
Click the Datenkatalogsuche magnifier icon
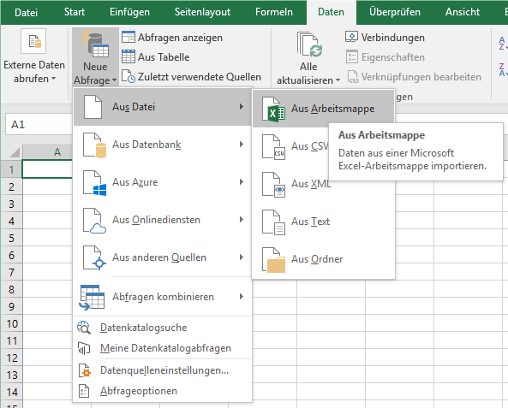pyautogui.click(x=84, y=327)
